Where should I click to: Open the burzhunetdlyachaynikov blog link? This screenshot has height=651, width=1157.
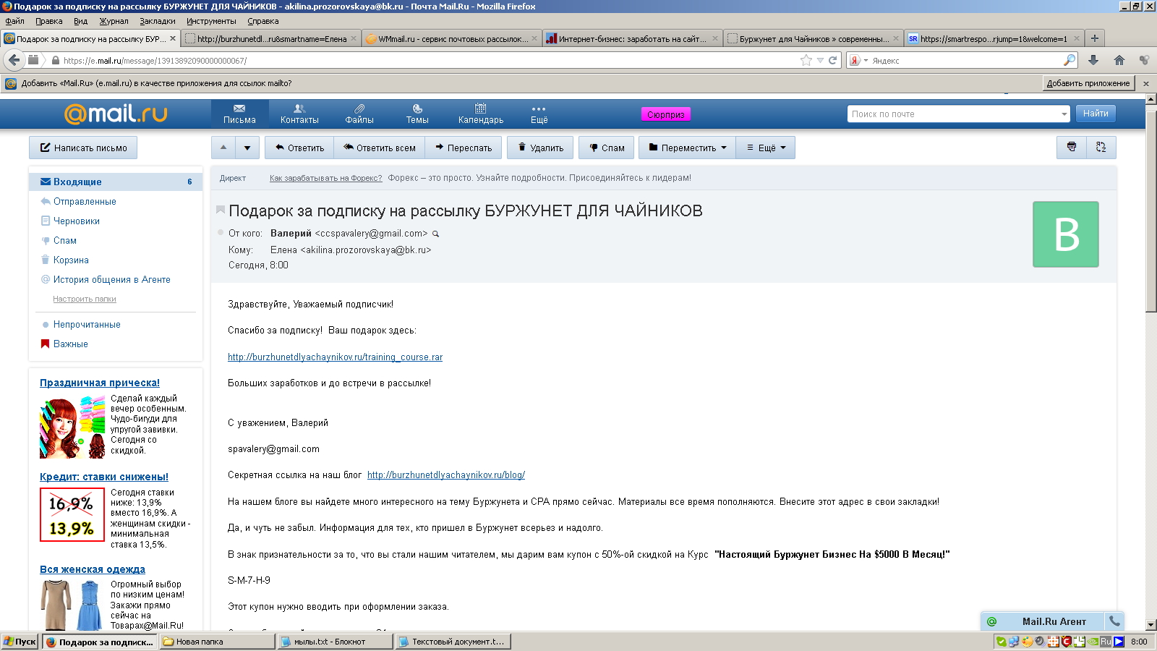point(446,475)
